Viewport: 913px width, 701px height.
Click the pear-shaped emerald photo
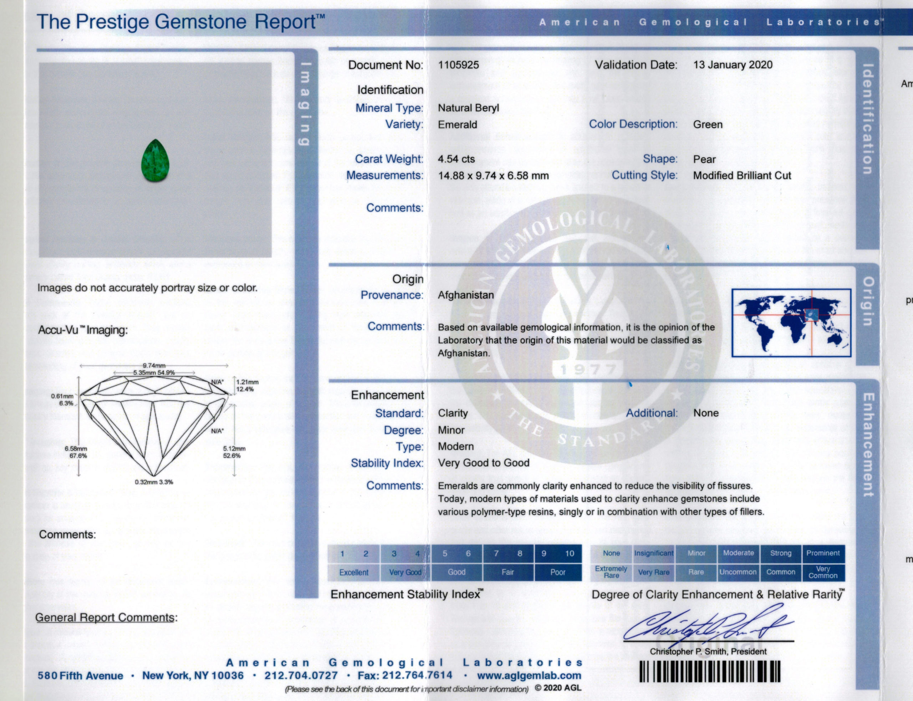pos(155,161)
